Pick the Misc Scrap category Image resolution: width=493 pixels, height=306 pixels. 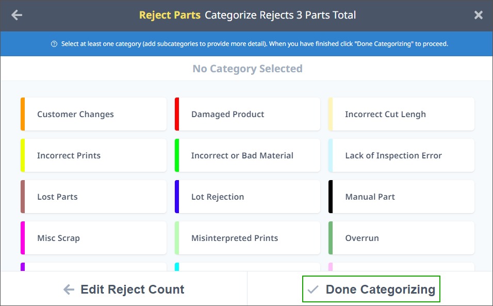93,238
